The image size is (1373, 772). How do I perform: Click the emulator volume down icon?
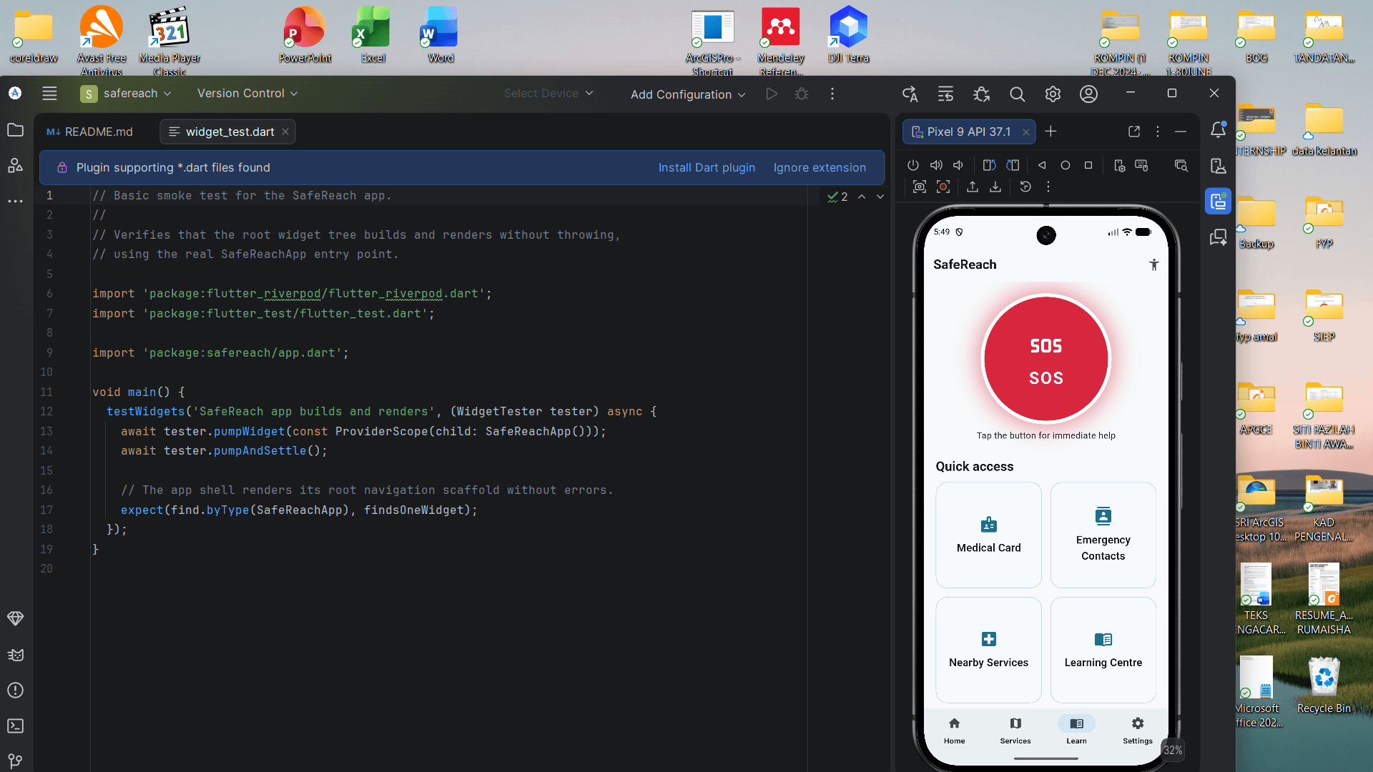[x=958, y=165]
